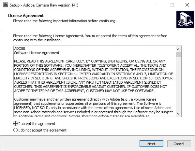Select "I accept the agreement" radio button
195x151 pixels.
click(x=15, y=124)
